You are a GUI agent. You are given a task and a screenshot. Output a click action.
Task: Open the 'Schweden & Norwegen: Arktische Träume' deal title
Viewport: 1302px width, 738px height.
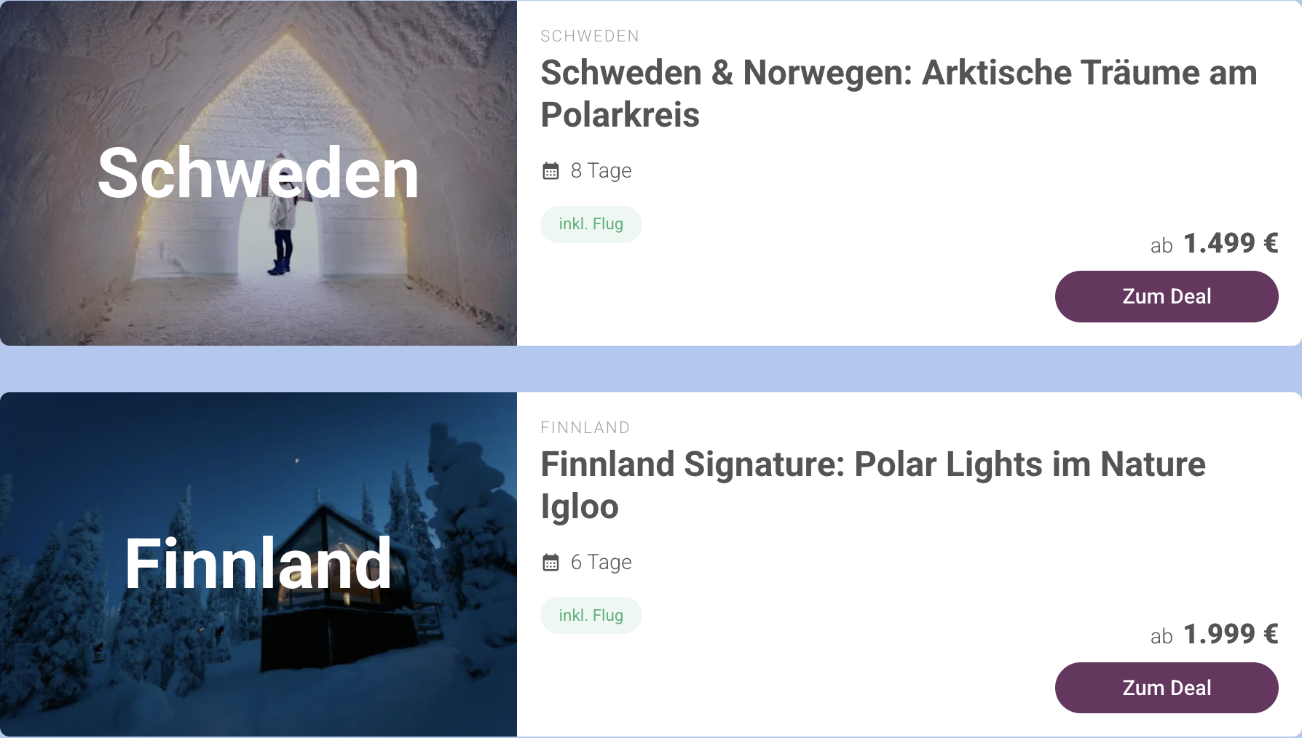click(897, 93)
